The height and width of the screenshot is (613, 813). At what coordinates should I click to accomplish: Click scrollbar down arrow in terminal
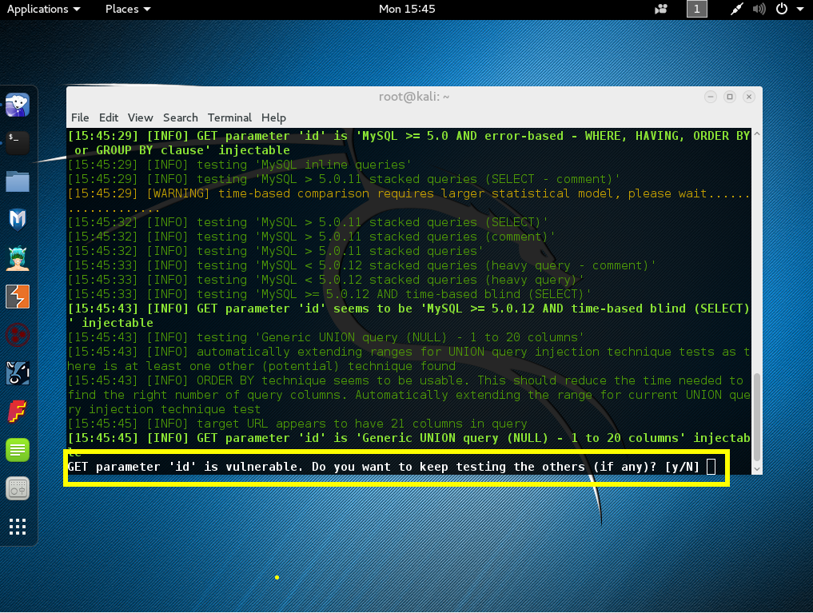(x=757, y=469)
